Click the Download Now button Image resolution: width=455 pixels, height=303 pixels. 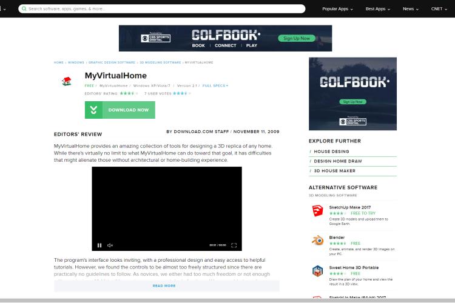pyautogui.click(x=120, y=110)
